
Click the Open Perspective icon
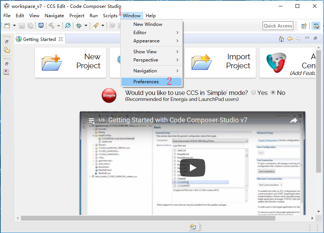[x=304, y=26]
